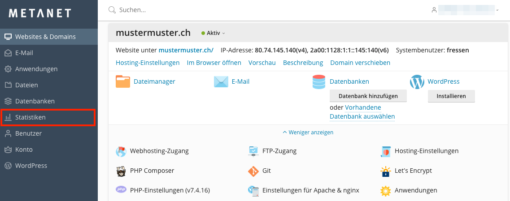Click the Datenbank hinzufügen button
This screenshot has height=201, width=510.
368,96
